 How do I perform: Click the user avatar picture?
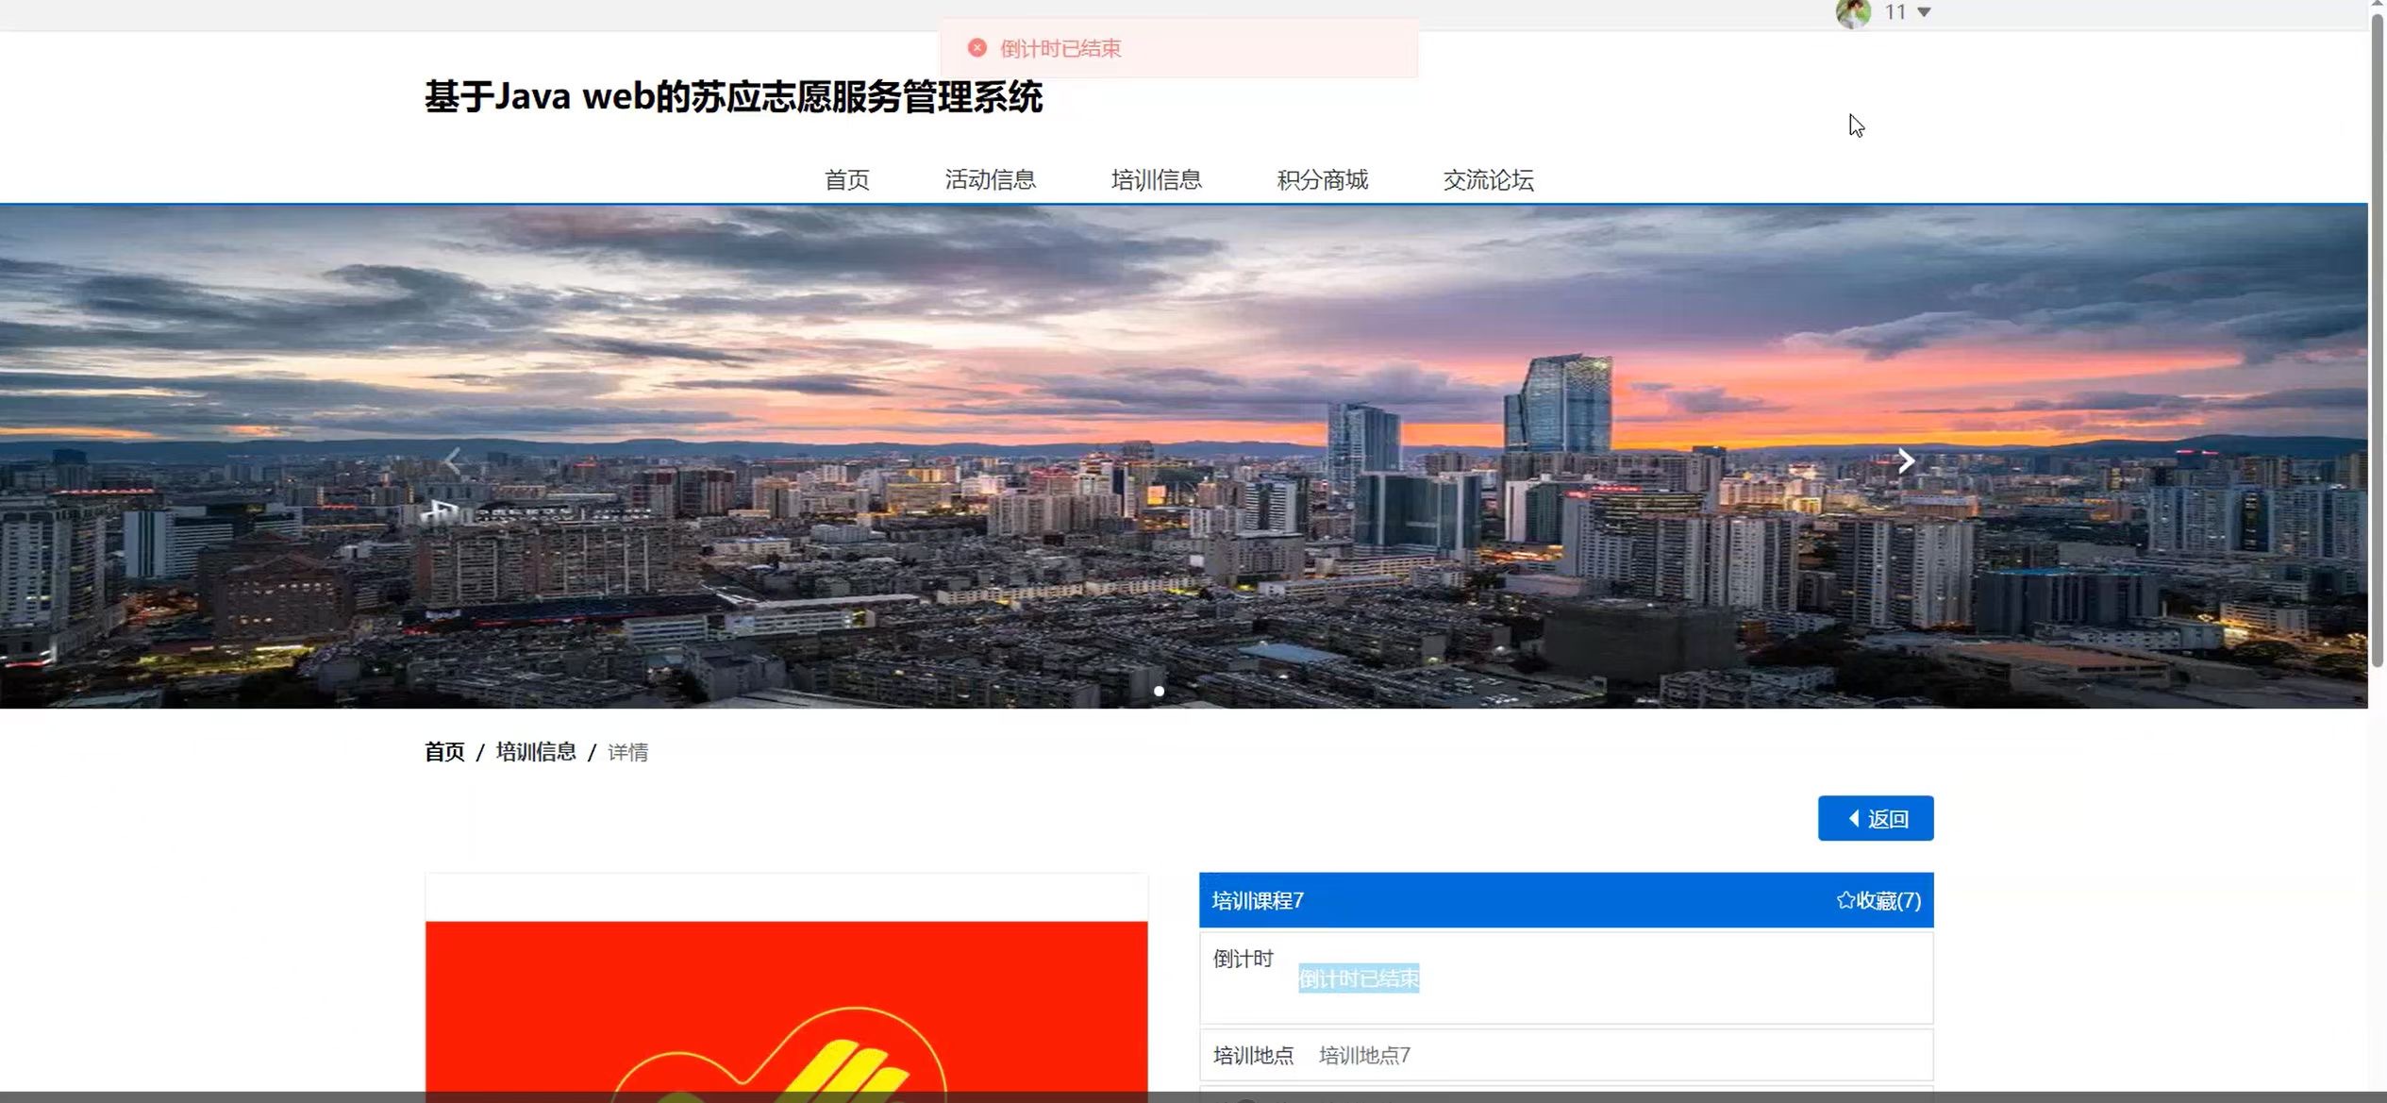point(1852,13)
